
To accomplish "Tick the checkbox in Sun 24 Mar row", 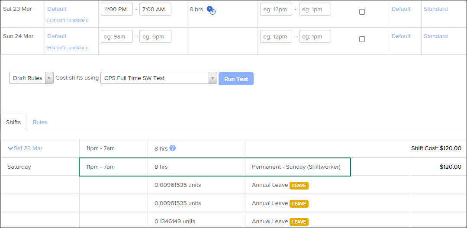I will tap(362, 39).
